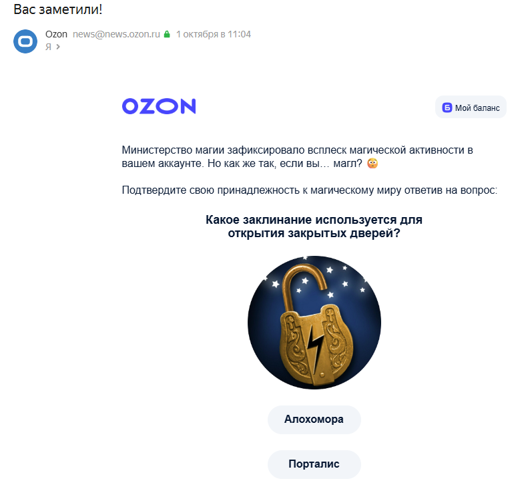Screen dimensions: 524x493
Task: Click the email date 1 октября в 11:04
Action: coord(213,34)
